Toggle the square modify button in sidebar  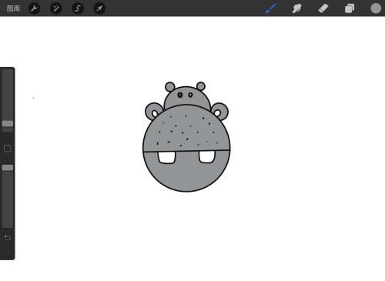8,149
